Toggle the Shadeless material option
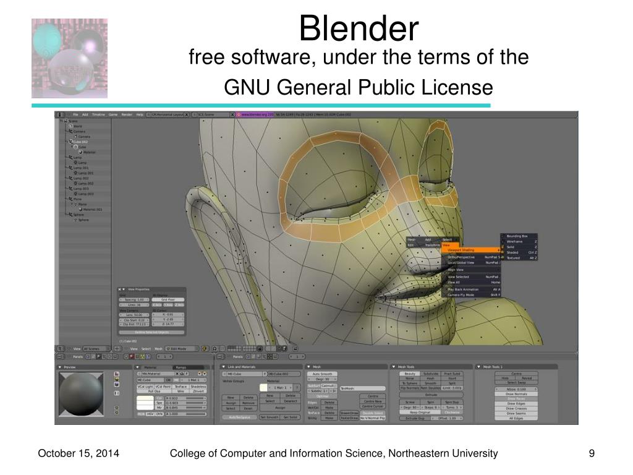The width and height of the screenshot is (633, 475). [x=198, y=387]
